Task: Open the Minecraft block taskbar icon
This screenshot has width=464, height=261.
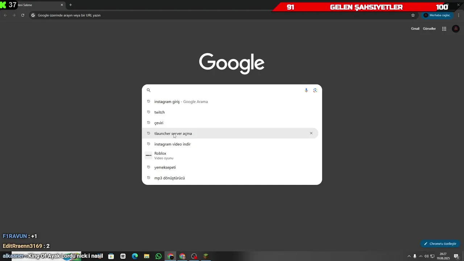Action: pos(206,256)
